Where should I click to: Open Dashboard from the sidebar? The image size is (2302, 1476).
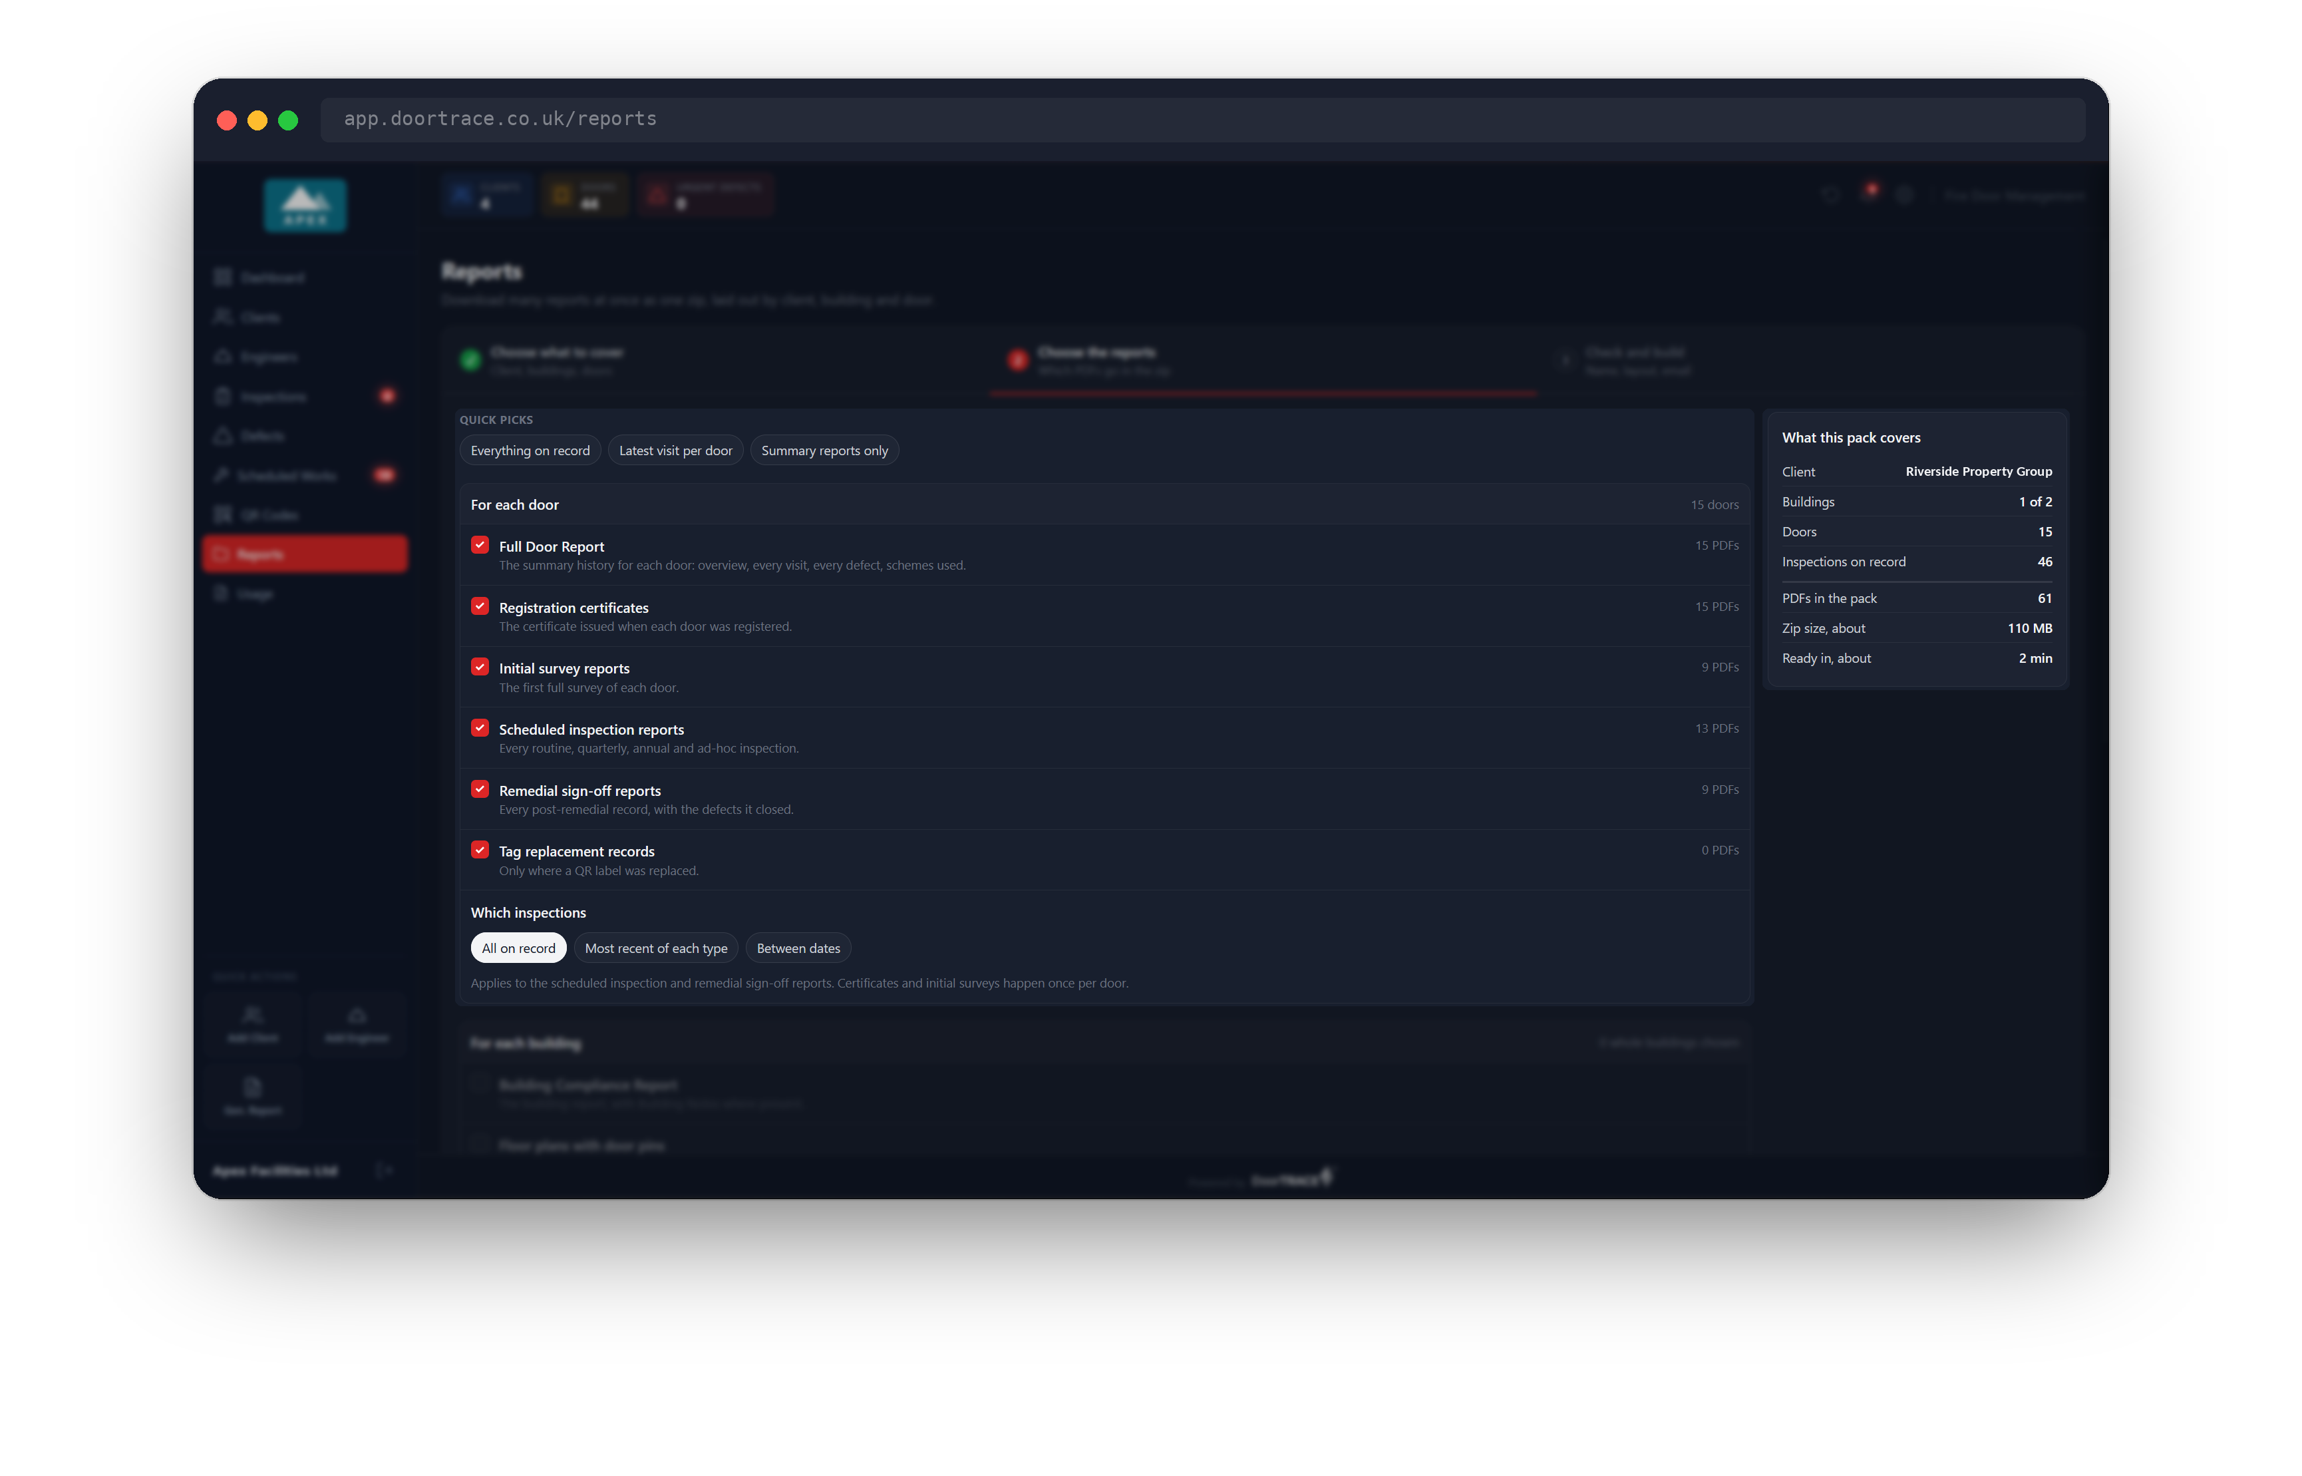(x=305, y=277)
